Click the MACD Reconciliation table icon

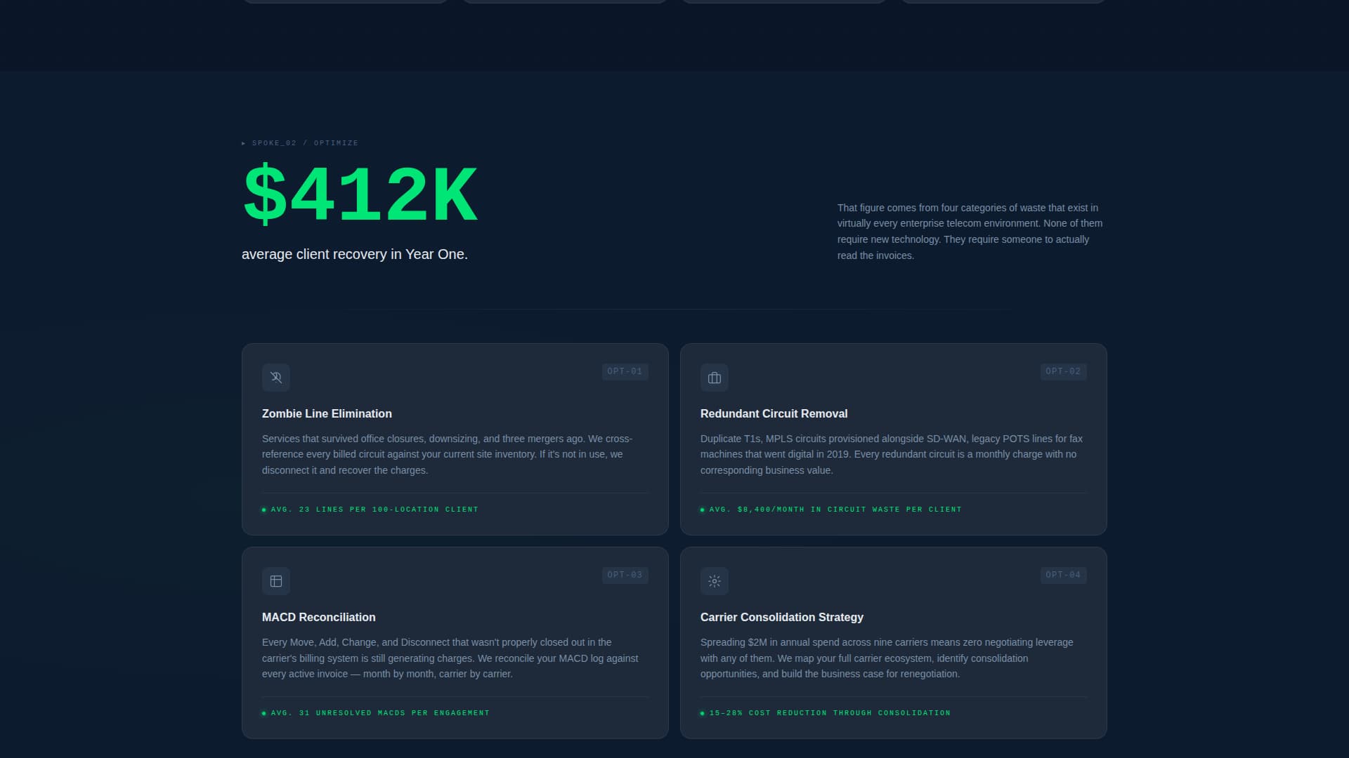(x=276, y=581)
